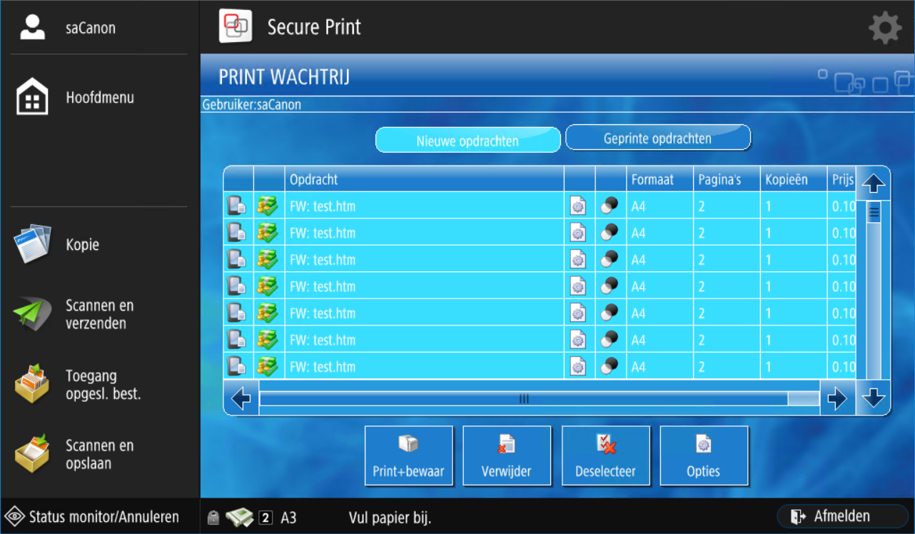Click the Secure Print logo icon
The height and width of the screenshot is (534, 915).
[236, 26]
